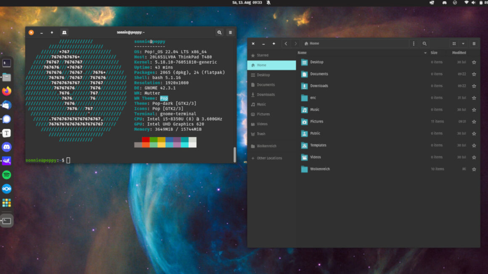Open the Nextcloud app from the dock
The width and height of the screenshot is (488, 274).
click(7, 188)
